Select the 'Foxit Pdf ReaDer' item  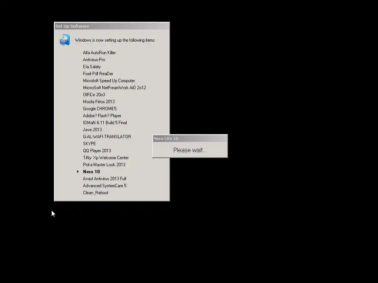pos(98,74)
